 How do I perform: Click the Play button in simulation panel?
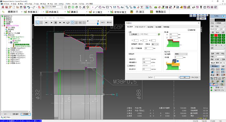point(52,23)
